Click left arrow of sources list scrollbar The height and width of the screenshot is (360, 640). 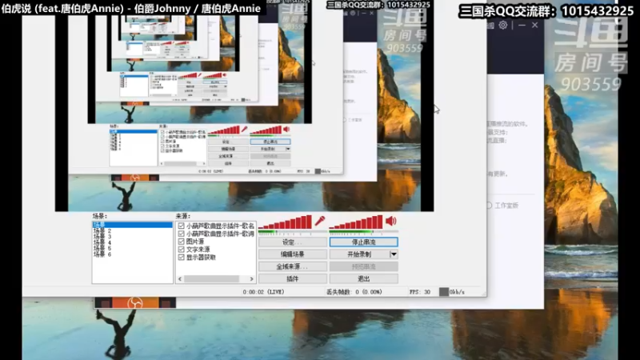(180, 279)
